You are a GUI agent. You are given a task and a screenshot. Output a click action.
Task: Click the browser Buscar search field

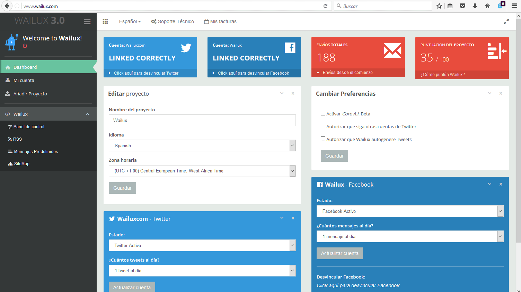(383, 6)
